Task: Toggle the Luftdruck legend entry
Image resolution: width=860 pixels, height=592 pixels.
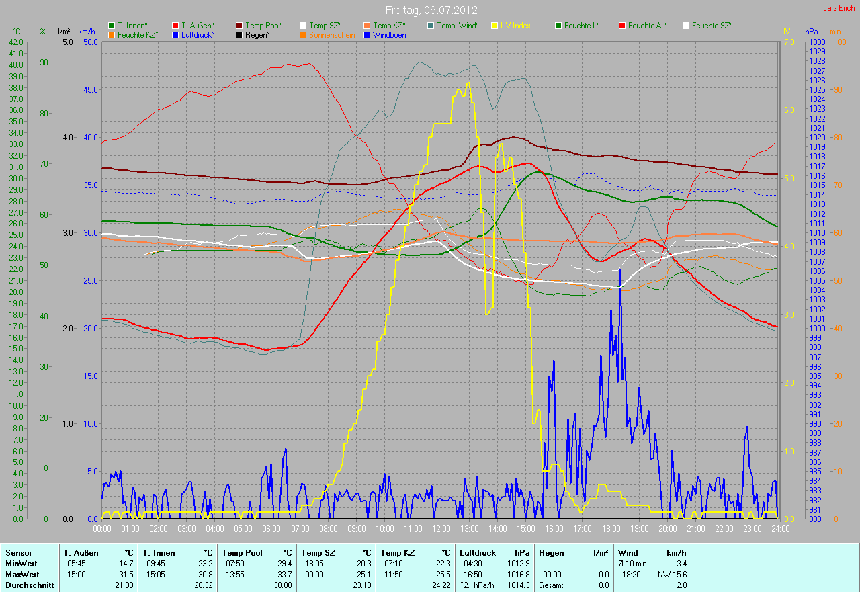Action: (x=198, y=34)
